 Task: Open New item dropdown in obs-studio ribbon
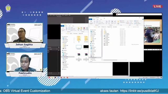click(x=122, y=21)
